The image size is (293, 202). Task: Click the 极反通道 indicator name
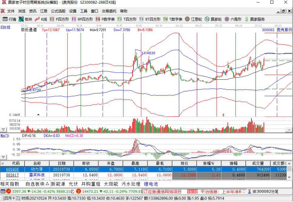[x=29, y=30]
